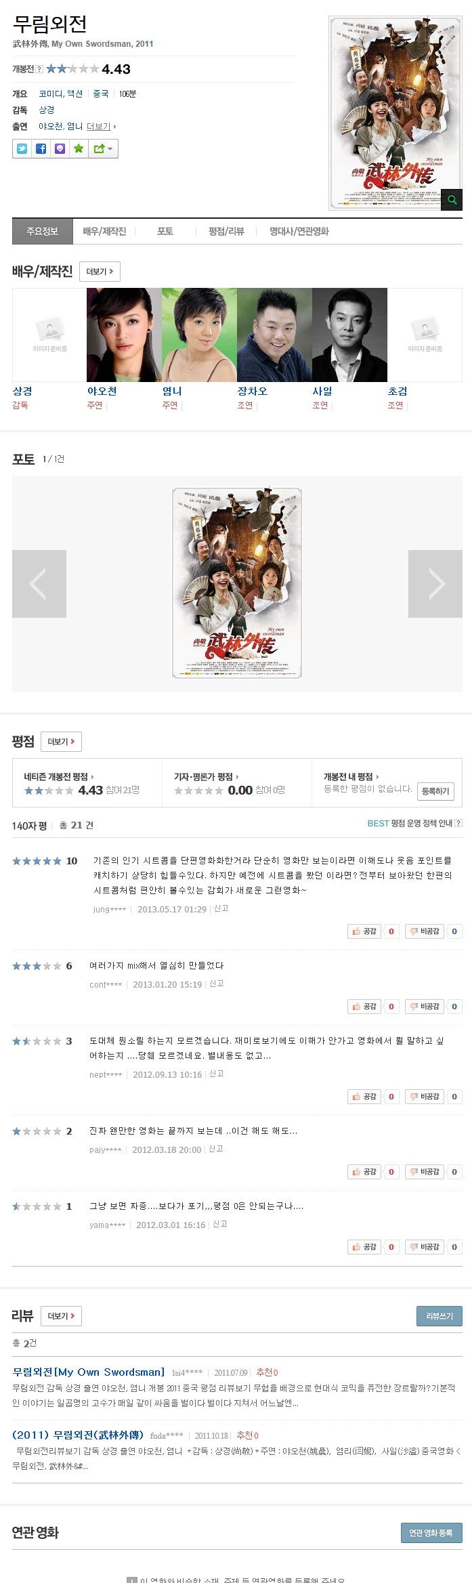Image resolution: width=472 pixels, height=1583 pixels.
Task: Click 공감 on the yama**** review
Action: click(364, 1246)
